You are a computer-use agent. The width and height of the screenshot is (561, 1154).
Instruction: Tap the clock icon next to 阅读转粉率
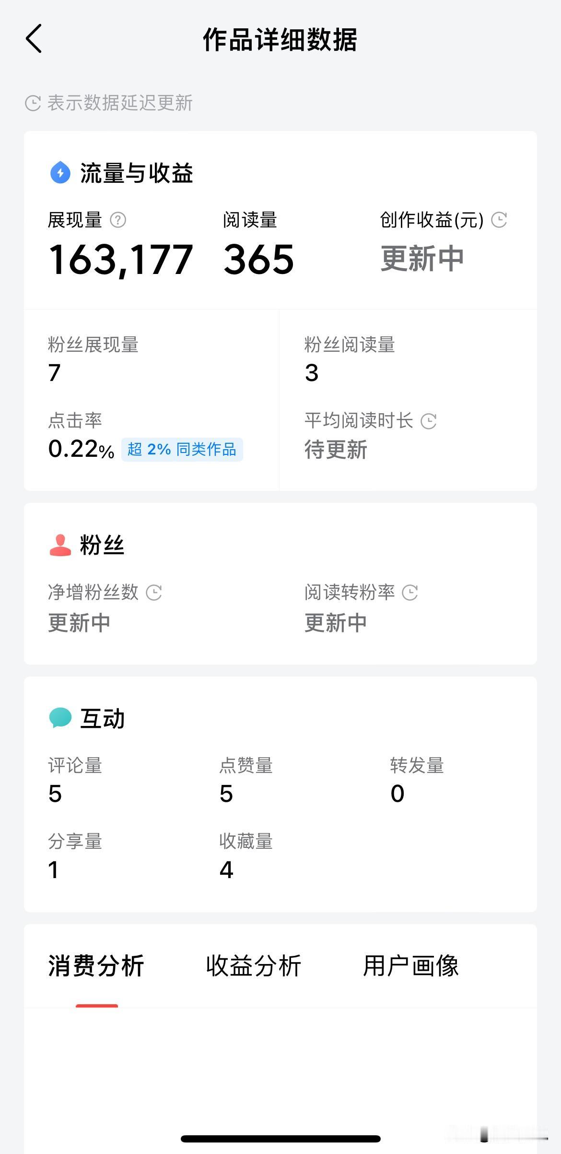click(410, 593)
